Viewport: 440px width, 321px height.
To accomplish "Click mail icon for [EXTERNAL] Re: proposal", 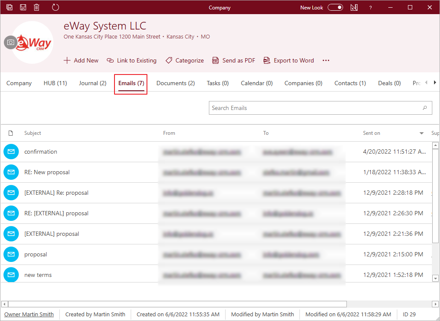I will click(x=11, y=193).
